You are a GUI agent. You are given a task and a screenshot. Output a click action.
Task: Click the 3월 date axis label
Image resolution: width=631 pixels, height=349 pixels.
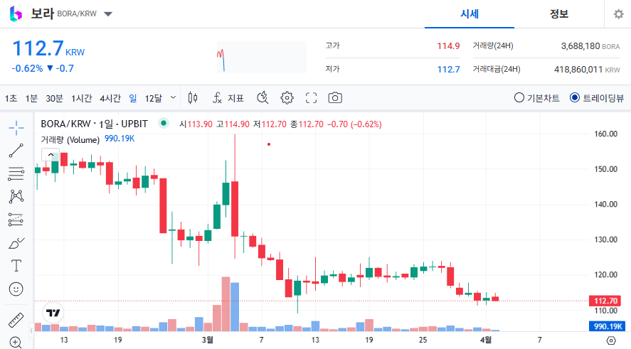(x=207, y=340)
